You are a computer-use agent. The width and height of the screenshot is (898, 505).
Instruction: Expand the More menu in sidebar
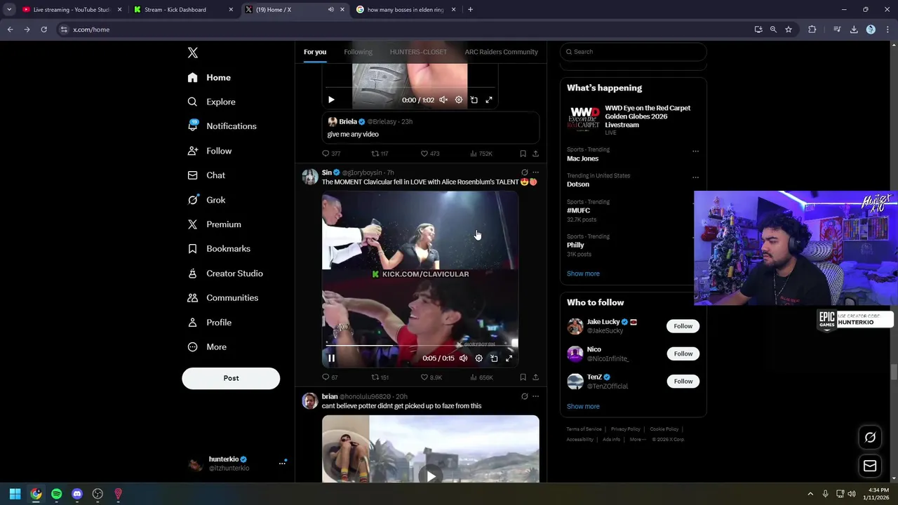click(206, 347)
